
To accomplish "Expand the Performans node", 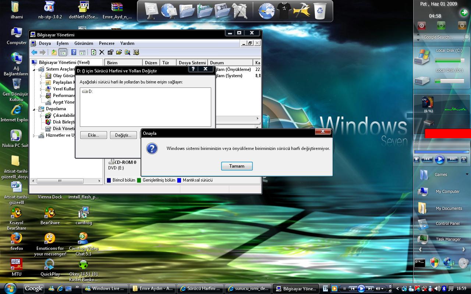I will click(x=41, y=96).
